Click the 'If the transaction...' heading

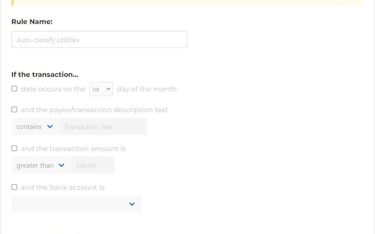(45, 74)
